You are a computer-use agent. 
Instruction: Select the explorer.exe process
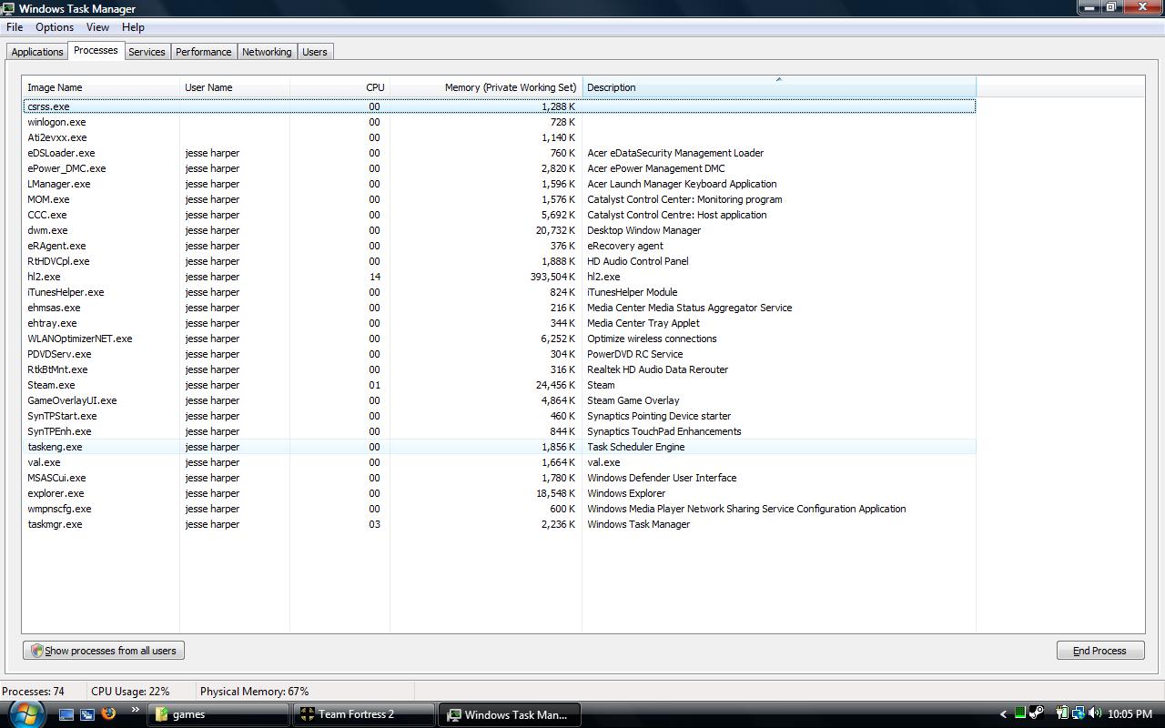click(x=499, y=493)
